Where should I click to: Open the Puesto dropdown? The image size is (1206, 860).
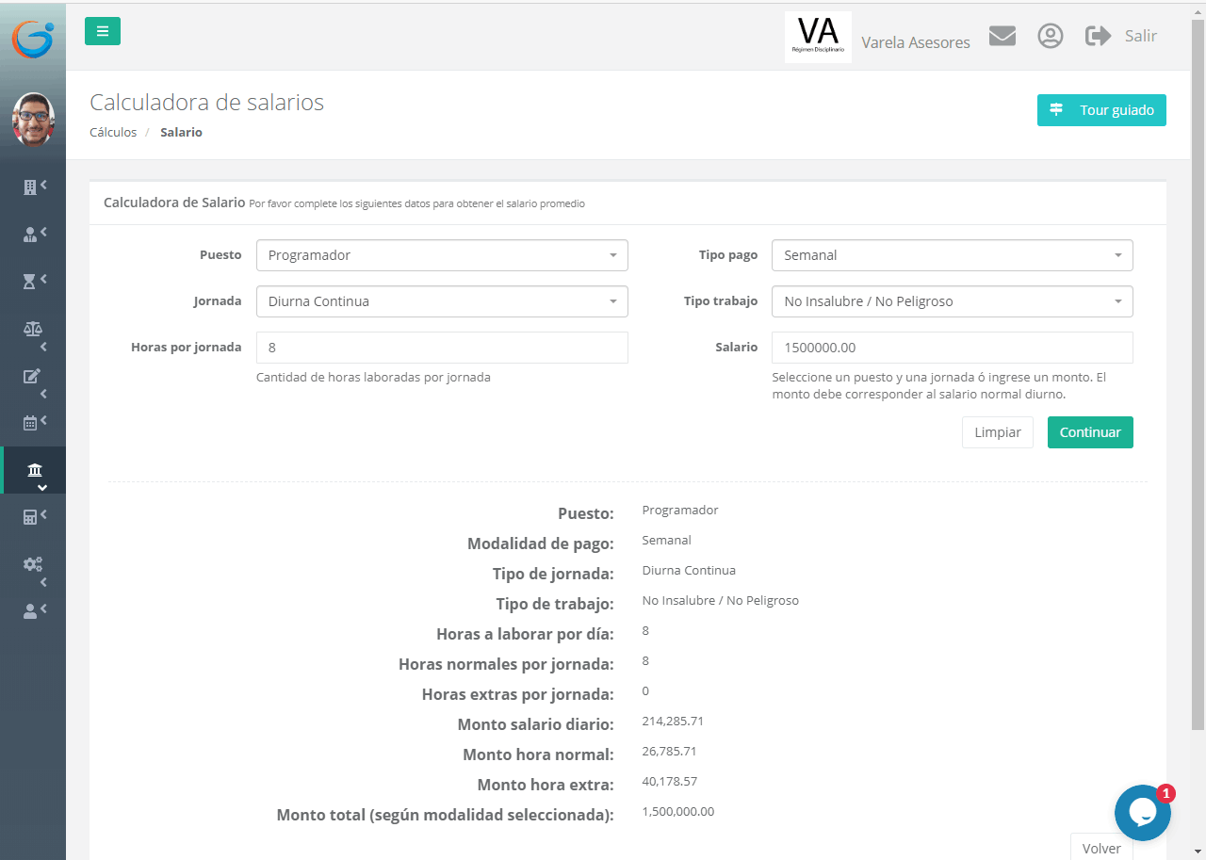click(442, 255)
